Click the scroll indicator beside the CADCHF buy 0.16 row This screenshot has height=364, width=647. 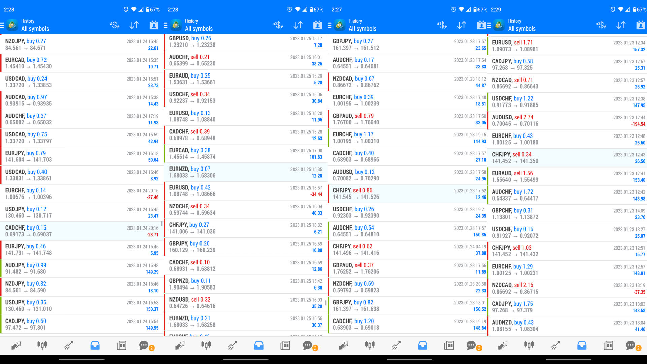(x=162, y=224)
